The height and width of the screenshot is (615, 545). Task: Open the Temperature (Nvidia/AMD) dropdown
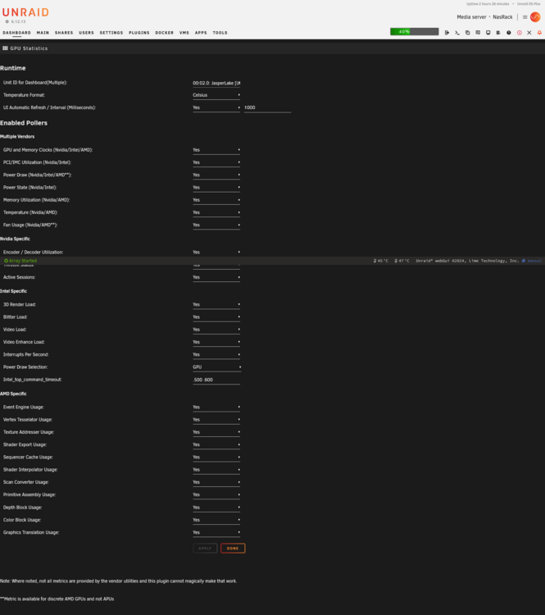coord(216,213)
